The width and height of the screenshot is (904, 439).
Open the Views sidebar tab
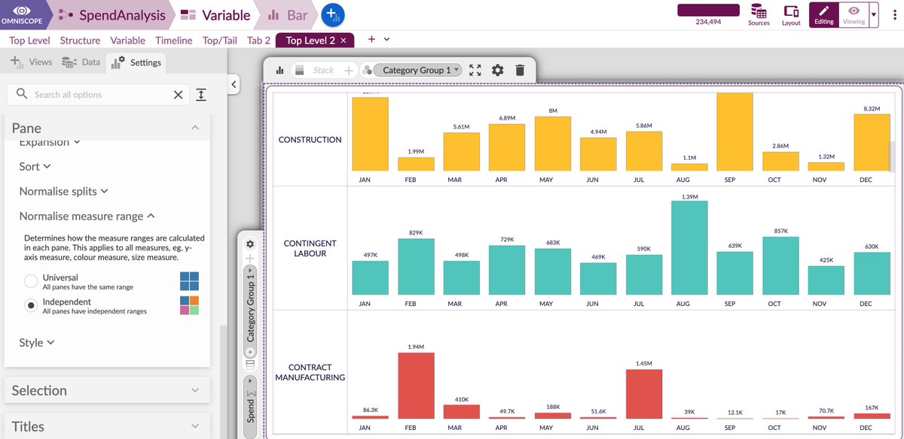tap(31, 62)
